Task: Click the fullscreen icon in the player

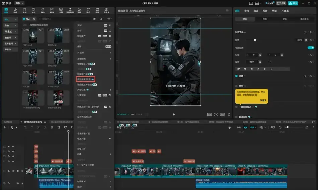Action: 229,115
